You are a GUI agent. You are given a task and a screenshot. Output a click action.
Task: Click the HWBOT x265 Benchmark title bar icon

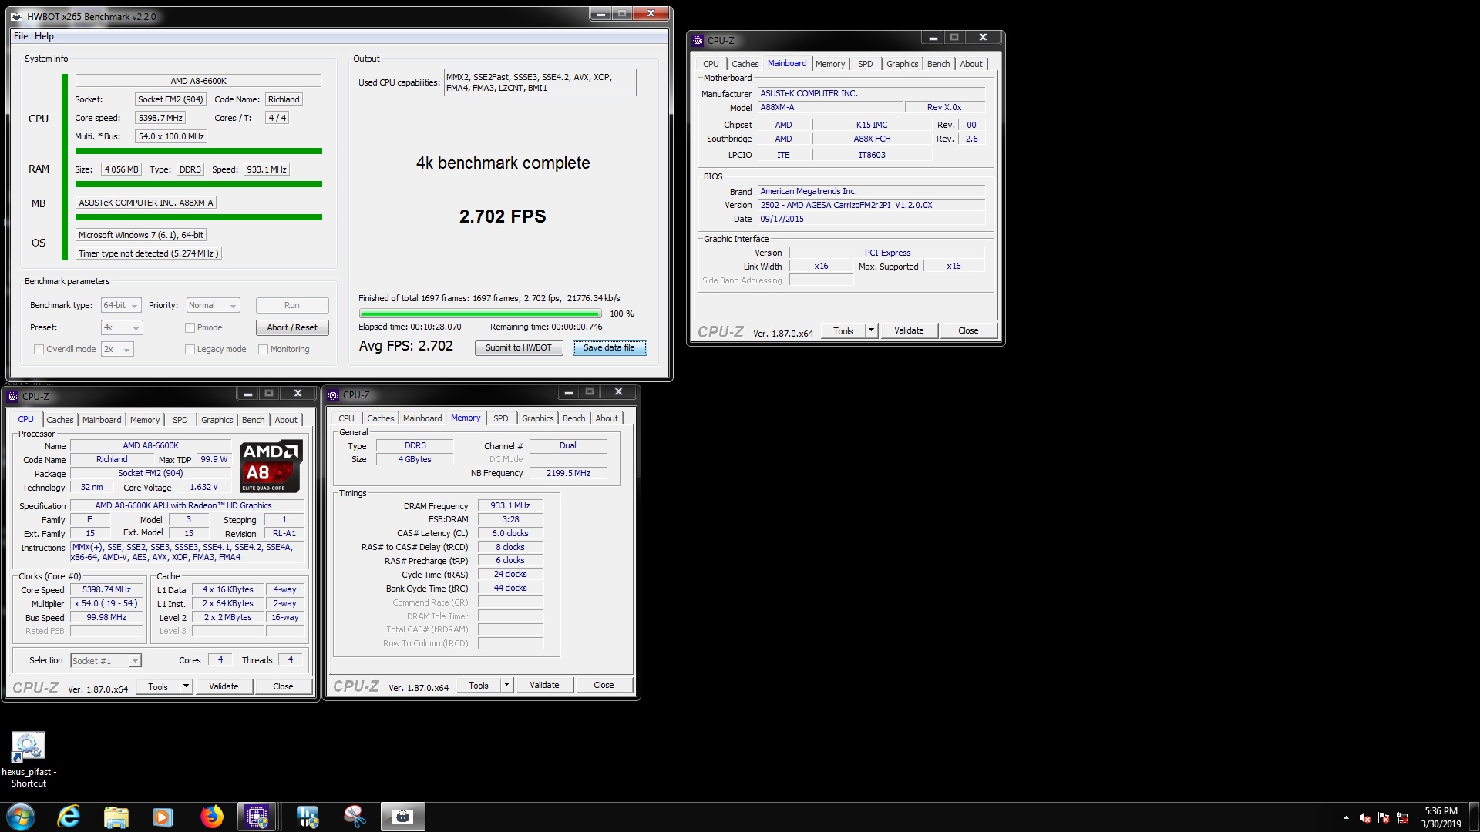tap(16, 16)
